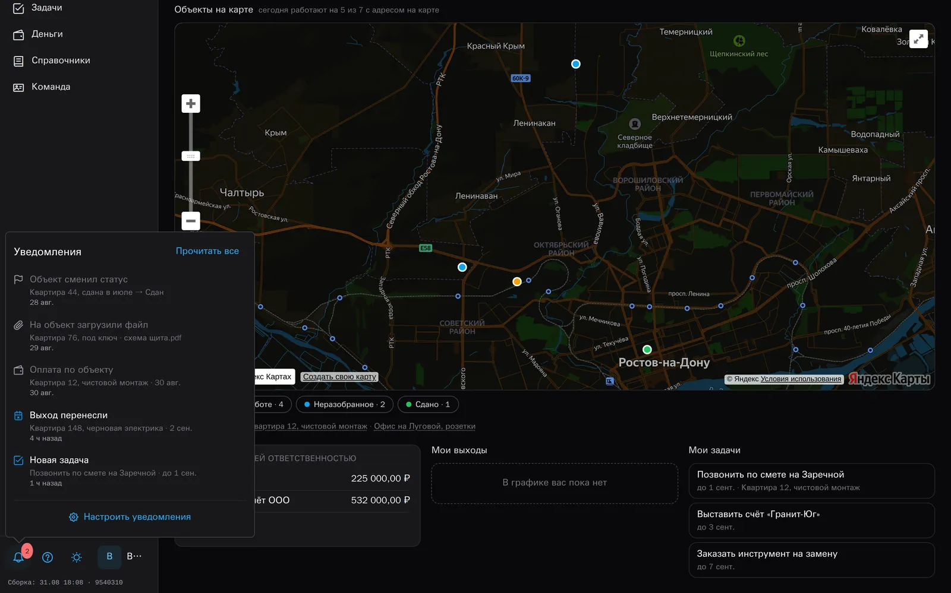Open task Заказать инструмент на замену

coord(811,560)
